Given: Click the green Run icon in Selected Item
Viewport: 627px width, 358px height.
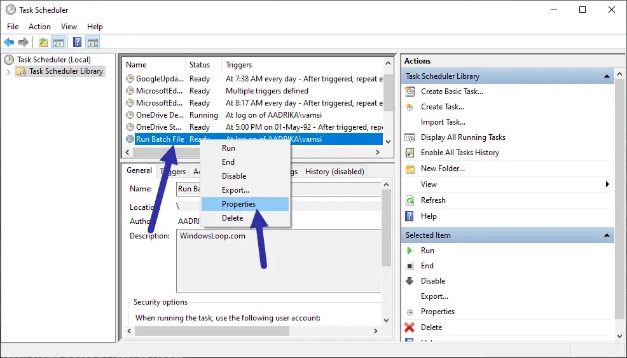Looking at the screenshot, I should pos(410,251).
